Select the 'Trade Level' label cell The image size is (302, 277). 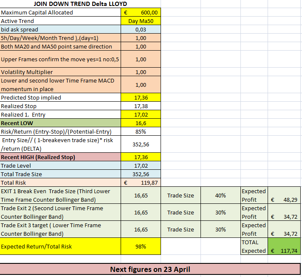coord(60,166)
